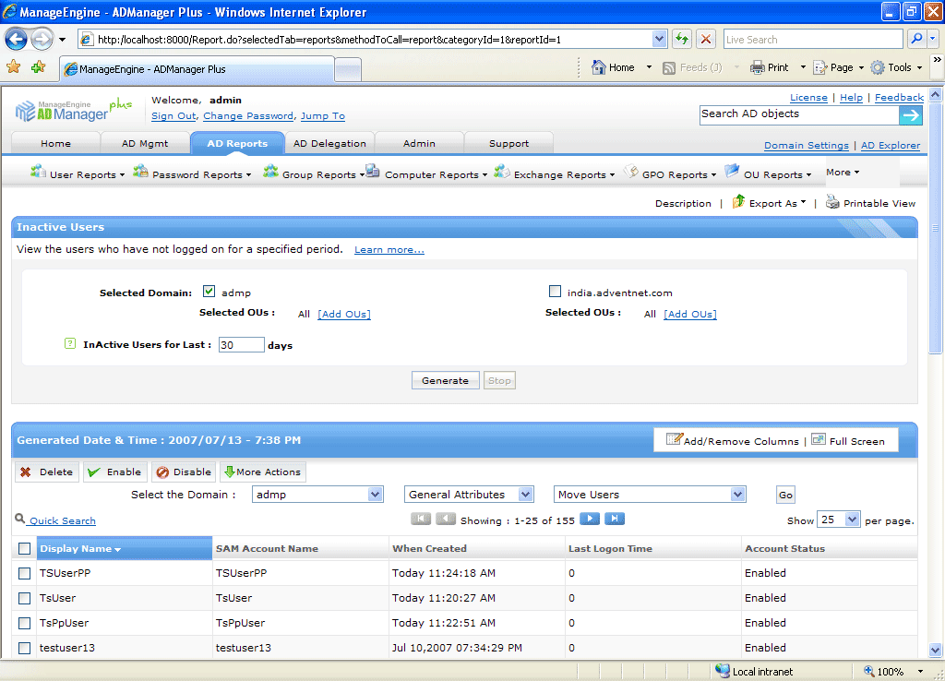The image size is (945, 681).
Task: Toggle the select-all header checkbox
Action: coord(24,548)
